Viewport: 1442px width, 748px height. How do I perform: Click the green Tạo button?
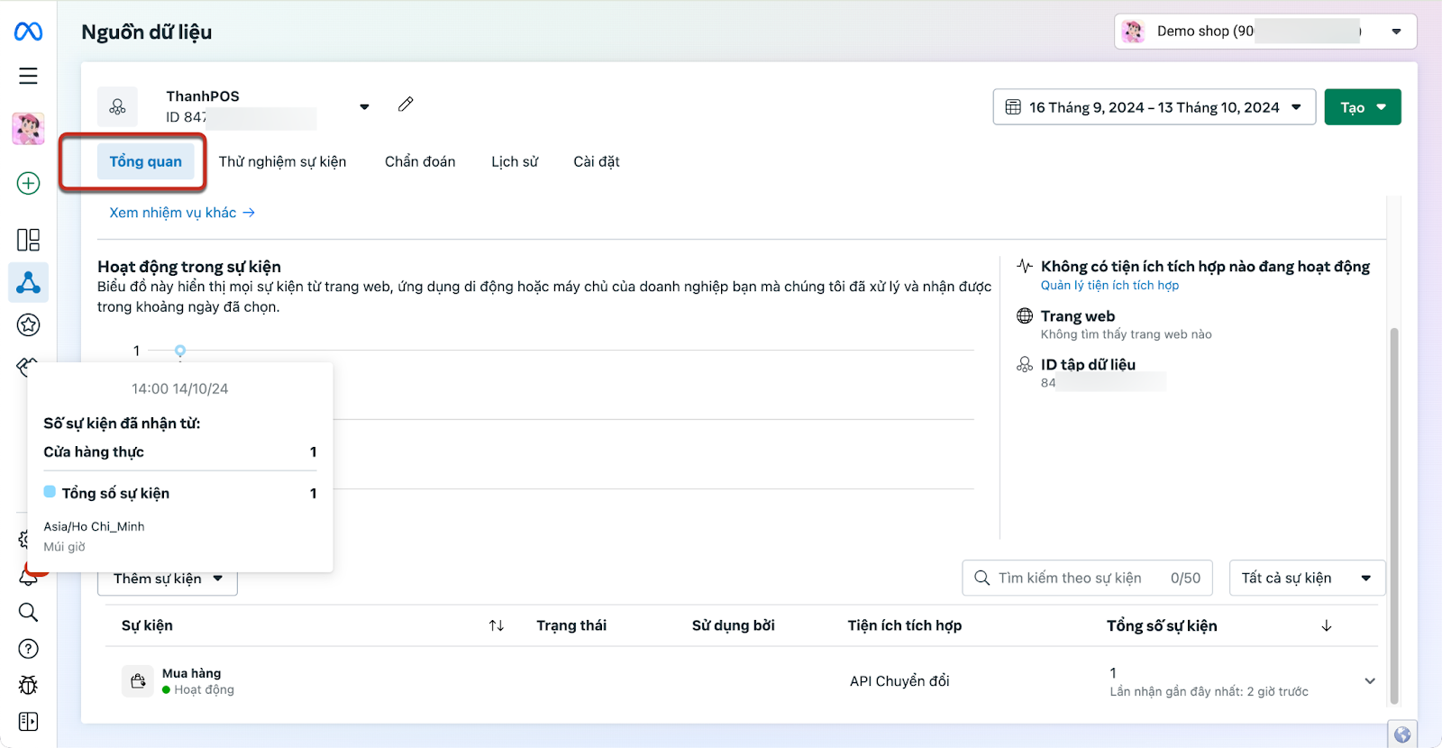click(1362, 107)
